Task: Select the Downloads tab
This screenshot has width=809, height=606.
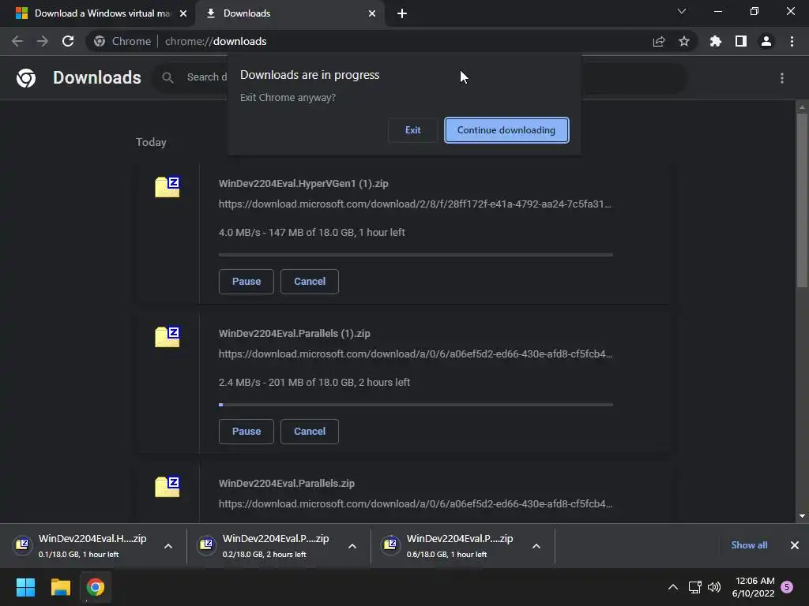Action: tap(290, 13)
